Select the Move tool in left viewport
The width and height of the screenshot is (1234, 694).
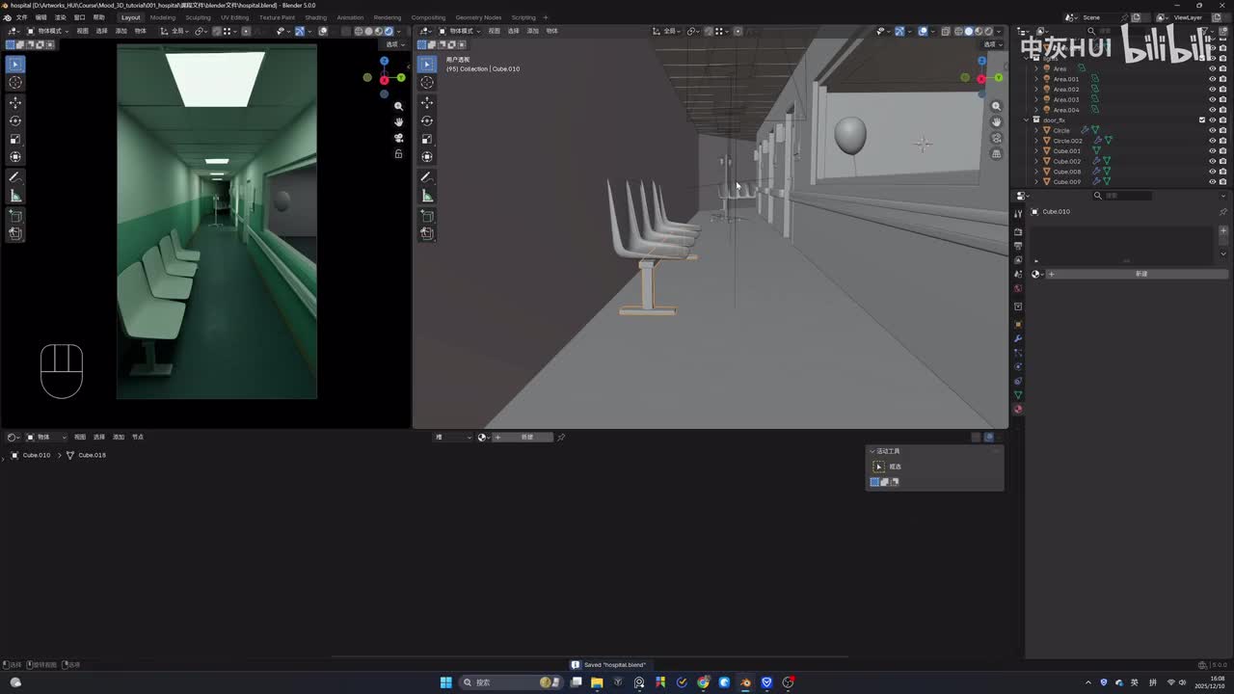pyautogui.click(x=15, y=102)
